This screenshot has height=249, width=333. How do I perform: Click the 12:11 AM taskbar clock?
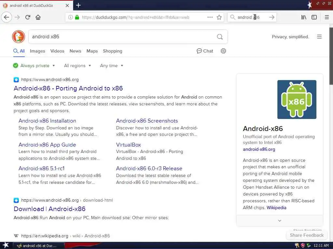click(x=321, y=246)
